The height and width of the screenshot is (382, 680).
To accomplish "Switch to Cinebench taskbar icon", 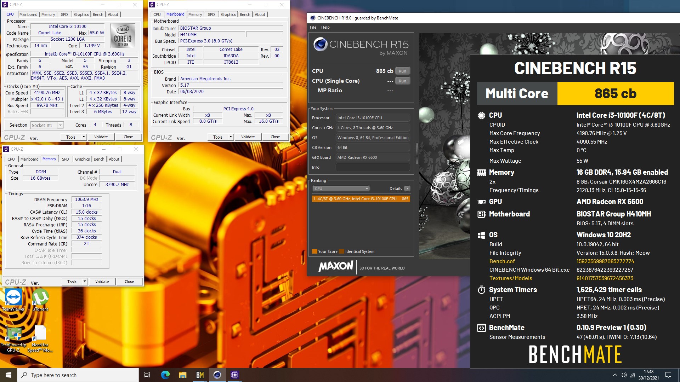I will click(x=217, y=375).
